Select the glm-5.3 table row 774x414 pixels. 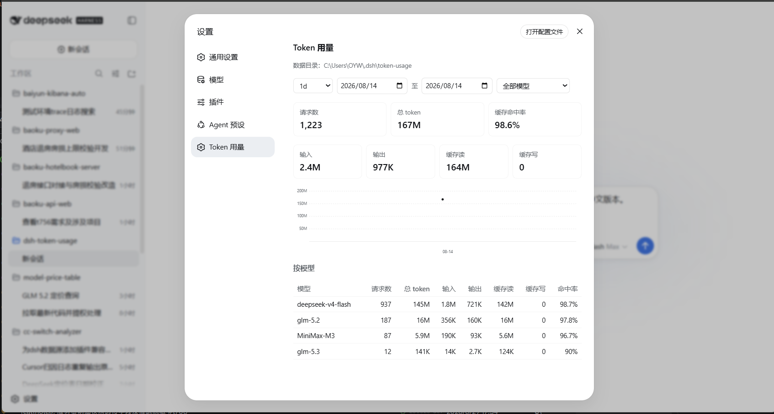tap(437, 352)
